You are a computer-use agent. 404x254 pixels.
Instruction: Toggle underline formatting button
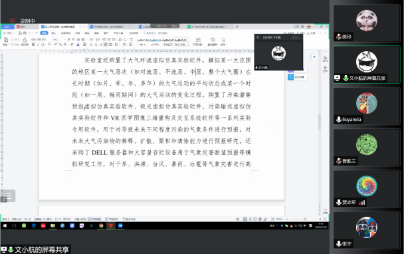(43, 45)
